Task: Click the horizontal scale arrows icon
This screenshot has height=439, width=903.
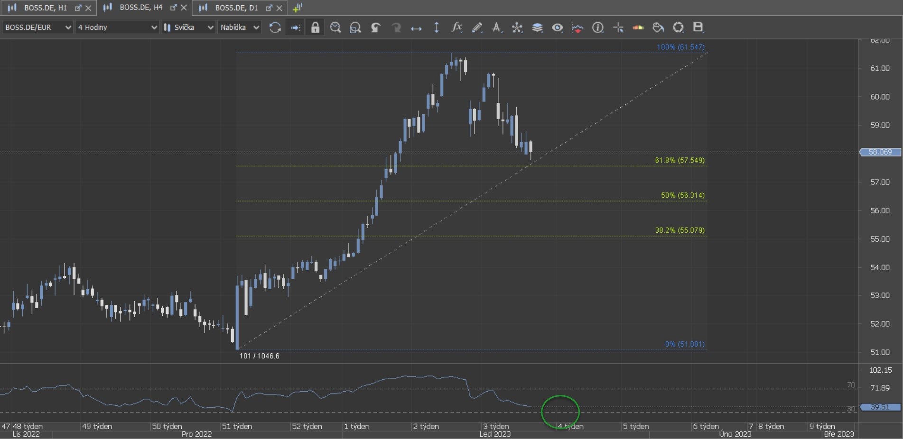Action: (416, 28)
